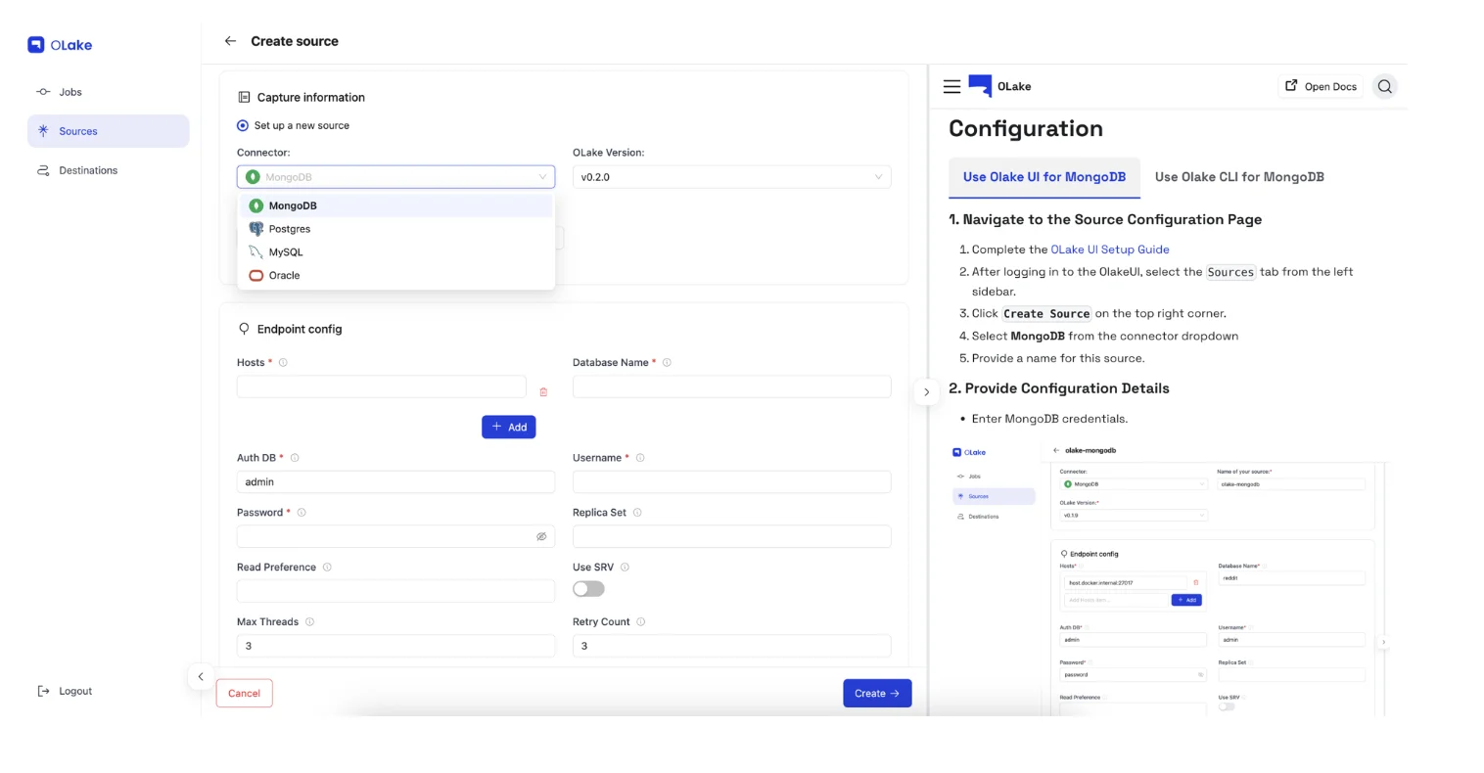
Task: Open the hamburger menu in docs panel
Action: pyautogui.click(x=951, y=86)
